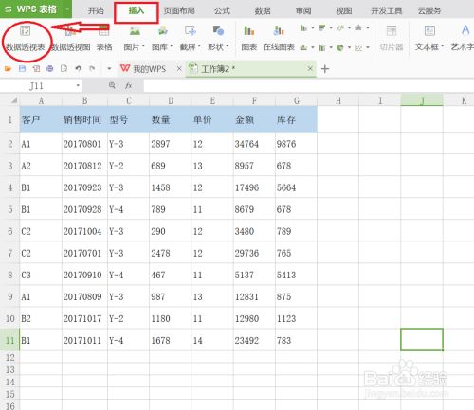Screen dimensions: 474x410
Task: Expand the 文本框 dropdown arrow
Action: tap(443, 46)
